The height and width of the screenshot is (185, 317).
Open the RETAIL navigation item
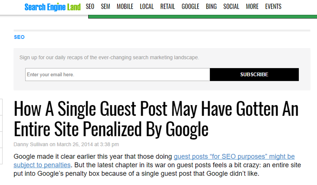[167, 6]
